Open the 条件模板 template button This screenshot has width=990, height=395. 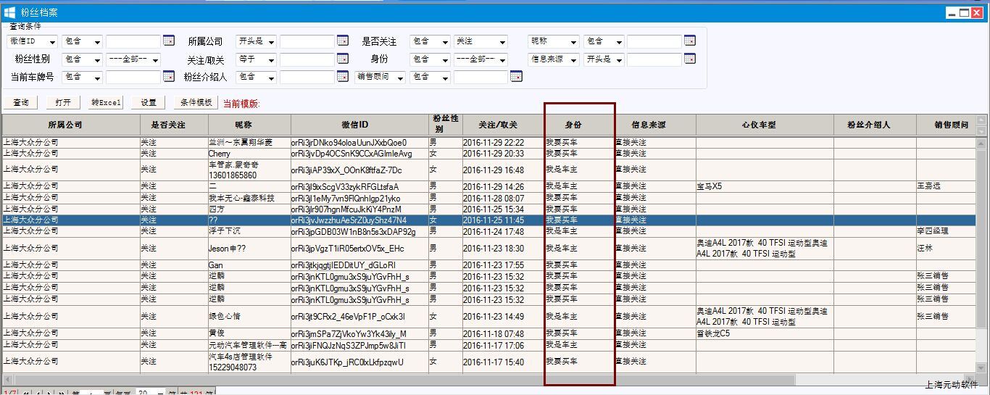pyautogui.click(x=196, y=103)
